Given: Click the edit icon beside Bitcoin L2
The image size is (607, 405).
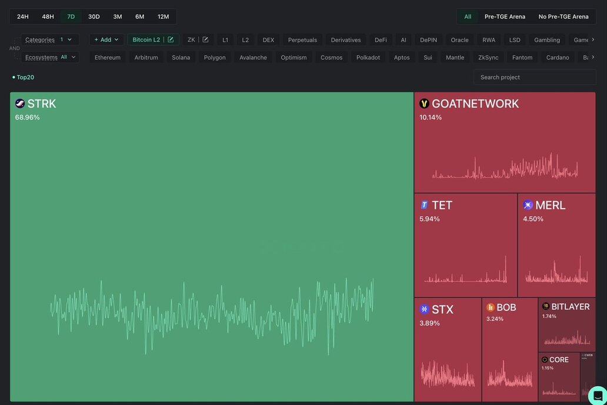Looking at the screenshot, I should coord(171,40).
